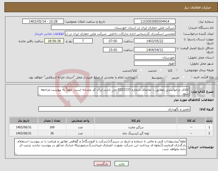Image resolution: width=218 pixels, height=171 pixels.
Task: Click the need date of row 1
Action: point(23,127)
